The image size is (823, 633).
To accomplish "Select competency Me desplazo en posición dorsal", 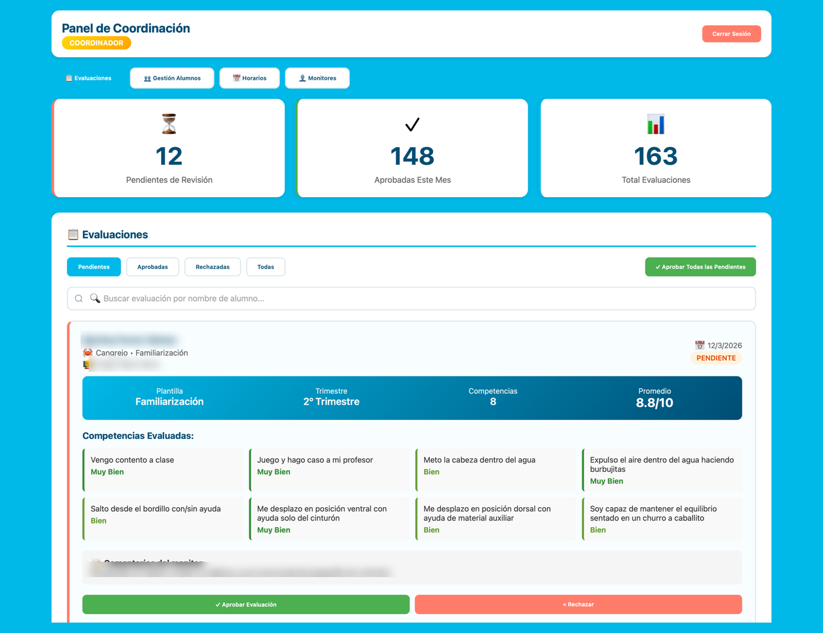I will pyautogui.click(x=496, y=518).
